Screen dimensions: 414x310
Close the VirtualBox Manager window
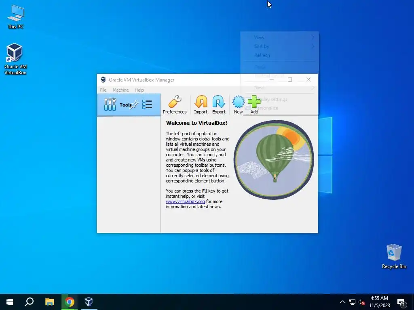(x=308, y=80)
